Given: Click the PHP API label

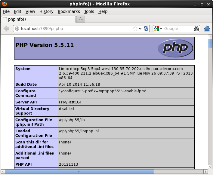Looking at the screenshot, I should pyautogui.click(x=23, y=164).
